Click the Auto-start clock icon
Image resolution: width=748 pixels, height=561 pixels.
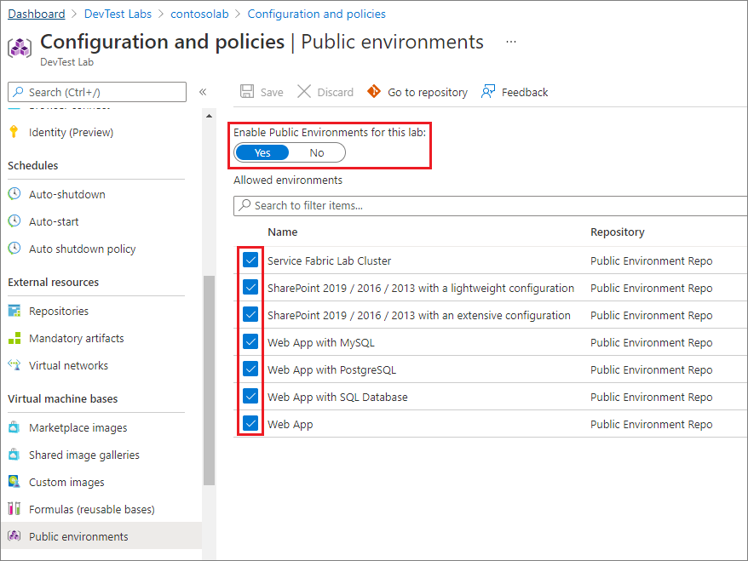coord(14,221)
